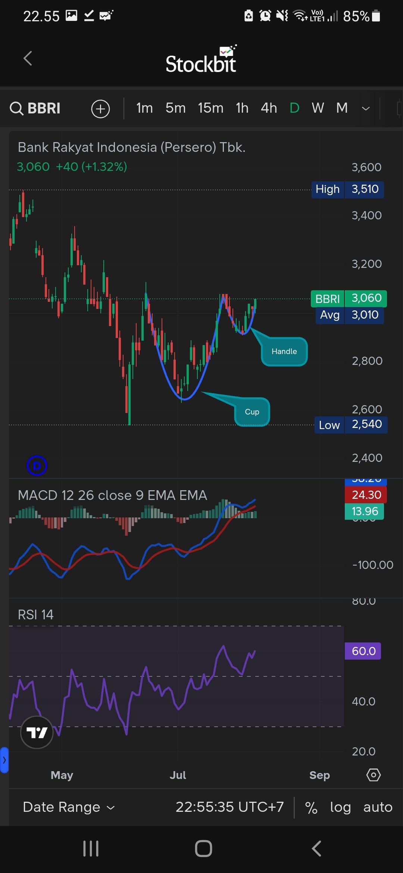Tap the Low 2,540 price label
This screenshot has width=403, height=873.
[x=351, y=425]
